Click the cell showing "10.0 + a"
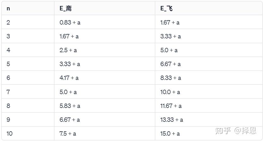 pyautogui.click(x=170, y=92)
